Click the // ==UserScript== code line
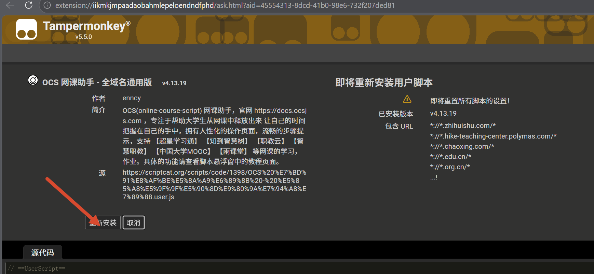Image resolution: width=594 pixels, height=274 pixels. (x=37, y=269)
